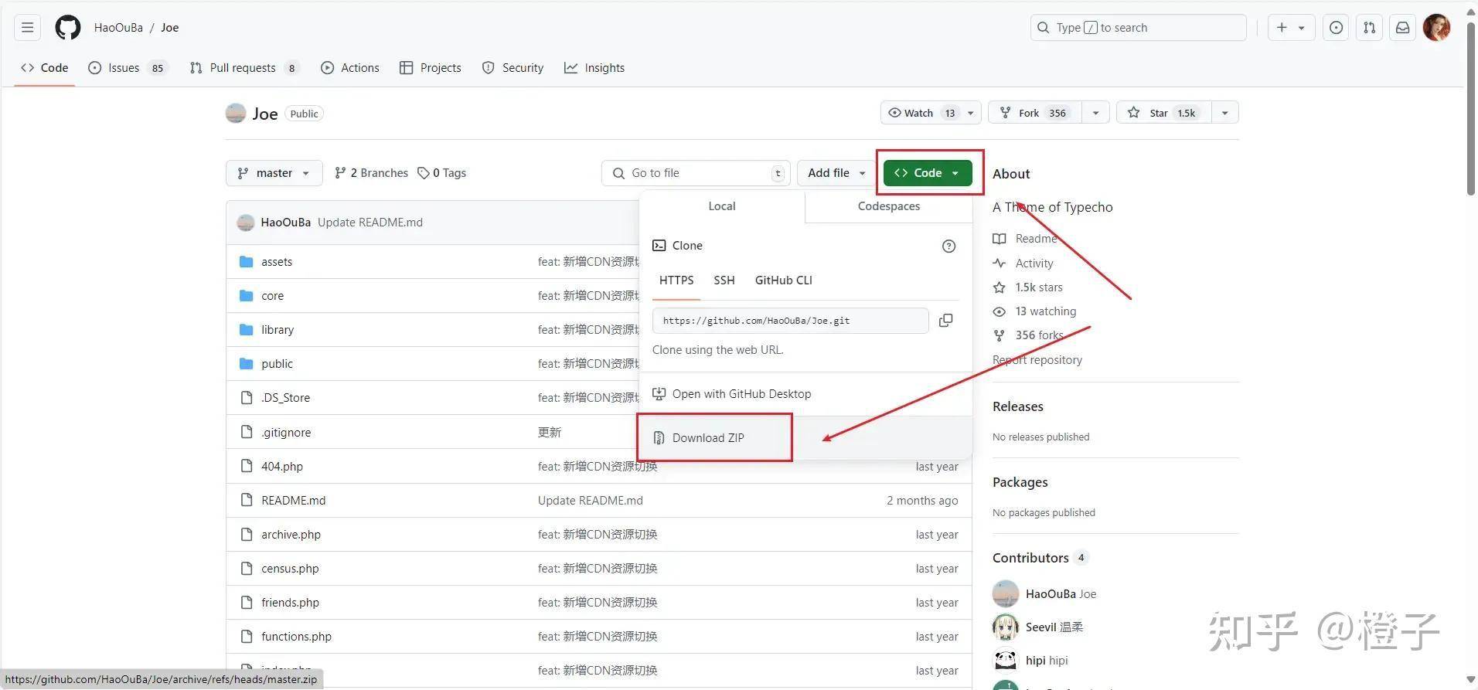Open the Add file dropdown
This screenshot has width=1478, height=690.
[x=836, y=173]
